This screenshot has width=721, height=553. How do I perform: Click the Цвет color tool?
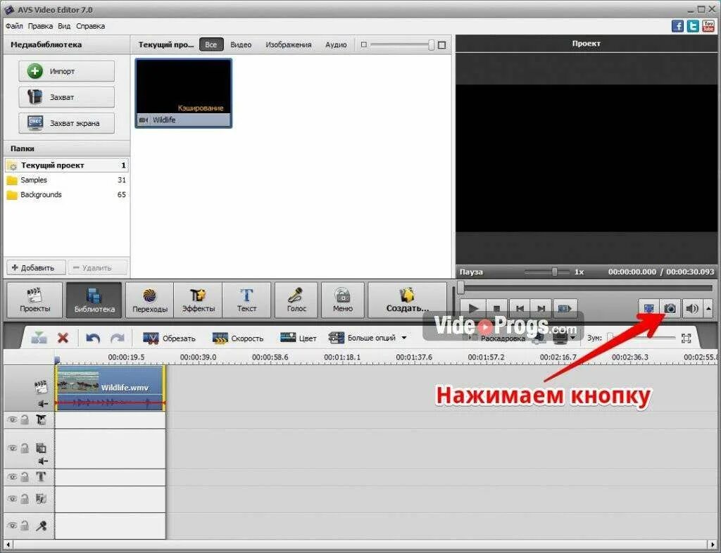[x=299, y=338]
